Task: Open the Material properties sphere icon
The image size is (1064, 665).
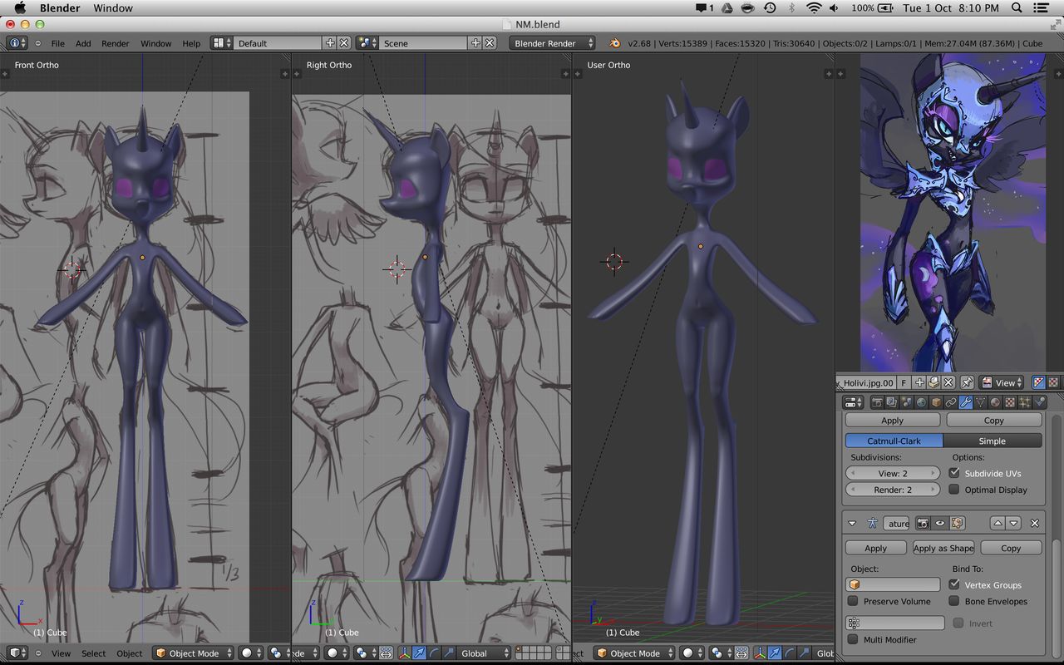Action: [995, 402]
